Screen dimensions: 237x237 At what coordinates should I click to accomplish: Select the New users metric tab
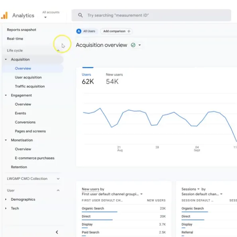[114, 79]
